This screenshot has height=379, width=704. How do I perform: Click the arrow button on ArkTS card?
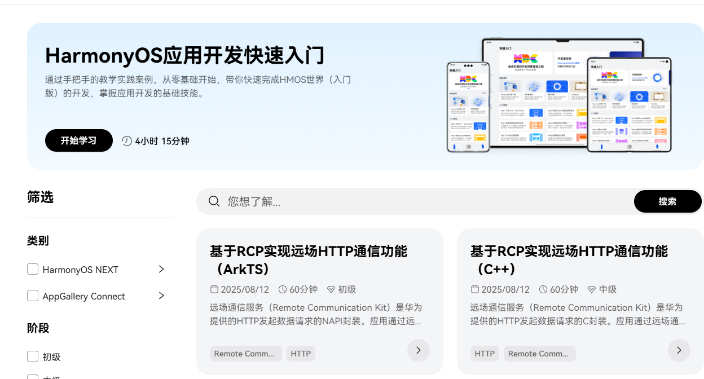pyautogui.click(x=419, y=350)
